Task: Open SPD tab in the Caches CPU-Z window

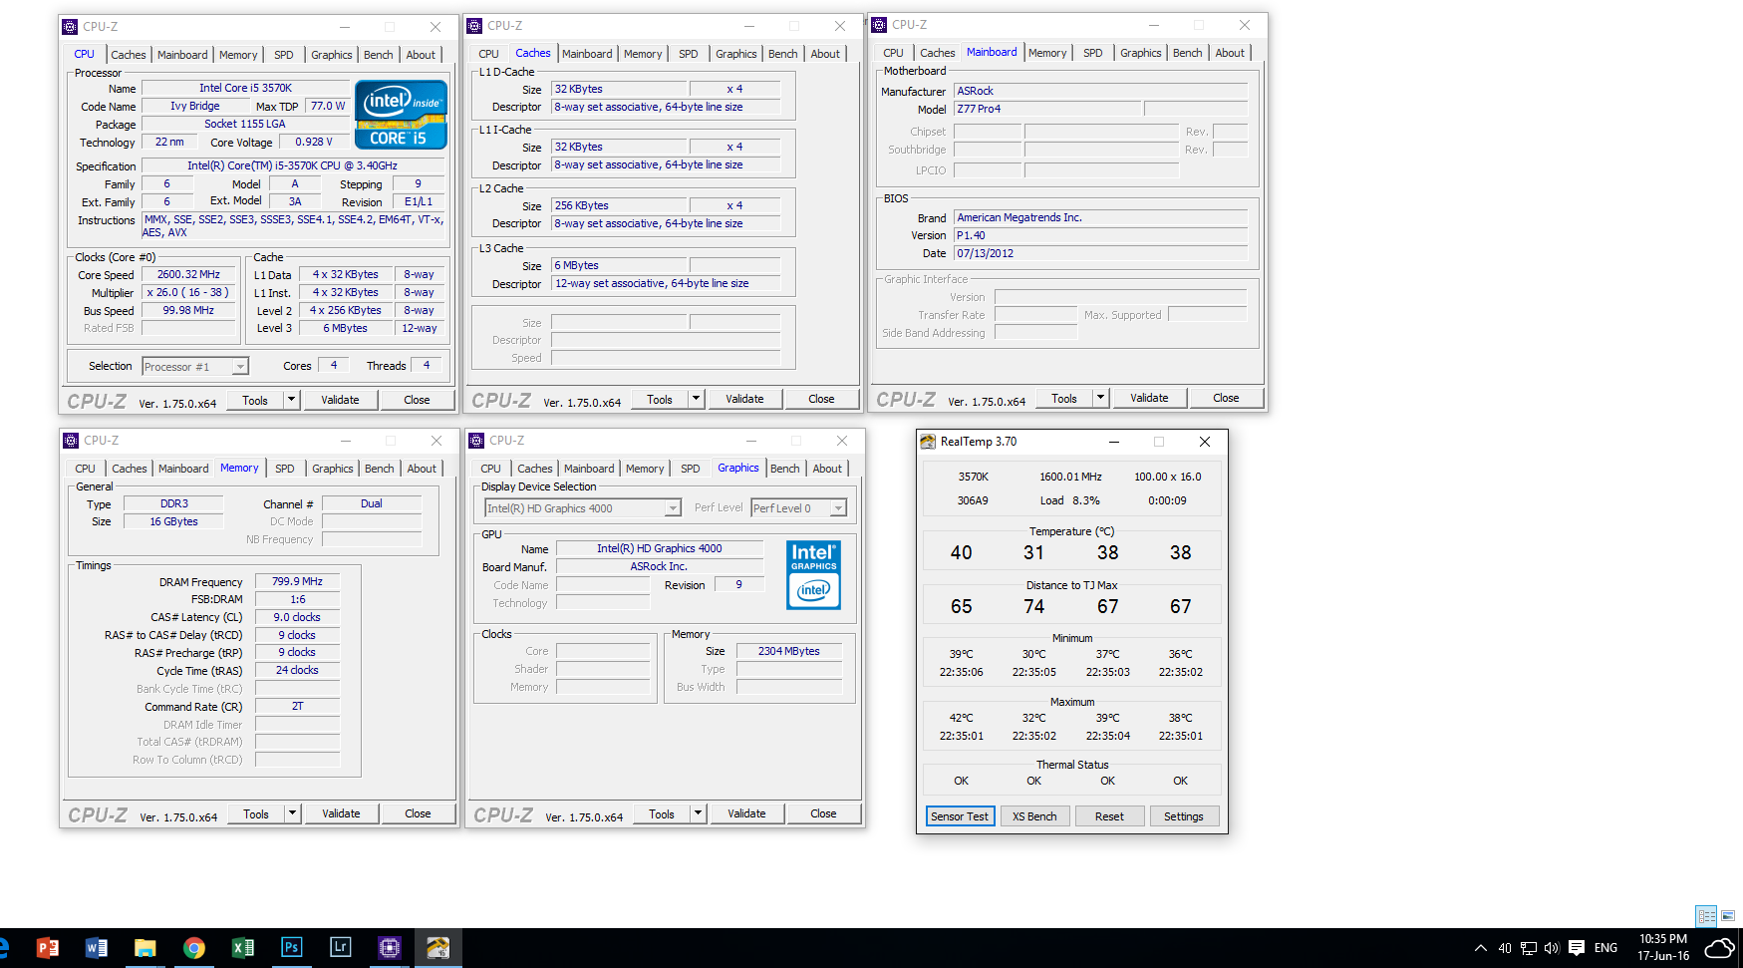Action: coord(689,54)
